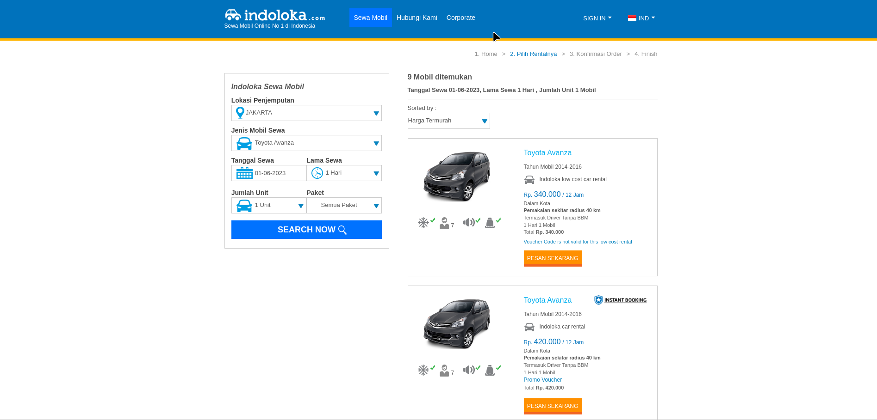Screen dimensions: 877x420
Task: Click breadcrumb 4. Finish
Action: coord(646,54)
